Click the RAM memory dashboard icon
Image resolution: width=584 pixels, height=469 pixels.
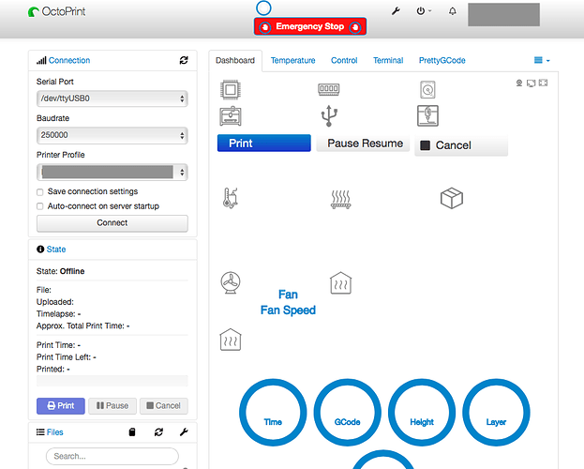(x=328, y=89)
